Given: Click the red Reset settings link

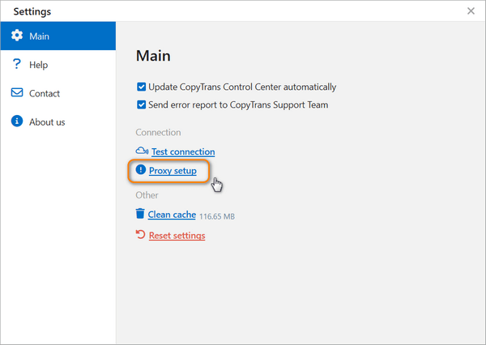Looking at the screenshot, I should click(x=177, y=236).
